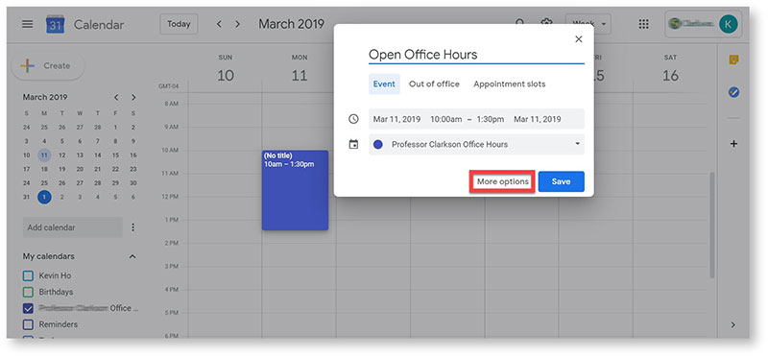Collapse the My calendars section
This screenshot has width=768, height=357.
click(132, 256)
